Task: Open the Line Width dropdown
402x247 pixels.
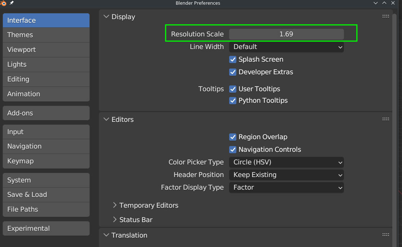Action: (286, 47)
